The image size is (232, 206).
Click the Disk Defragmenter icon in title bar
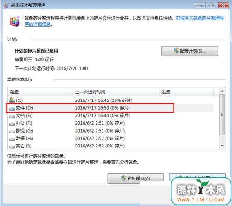pos(6,6)
